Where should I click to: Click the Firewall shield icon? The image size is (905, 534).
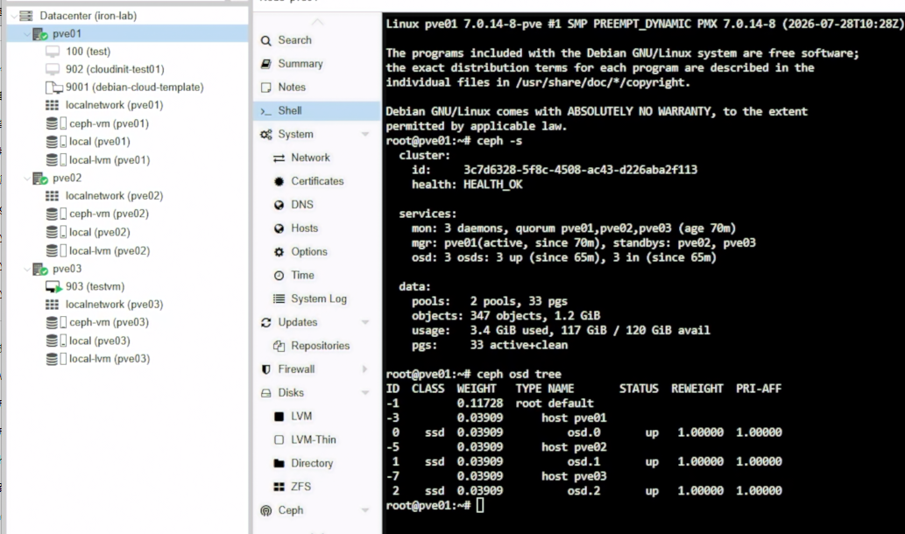pyautogui.click(x=266, y=369)
